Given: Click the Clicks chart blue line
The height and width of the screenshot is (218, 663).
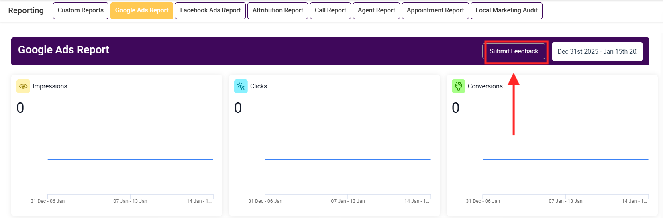Looking at the screenshot, I should pyautogui.click(x=348, y=159).
